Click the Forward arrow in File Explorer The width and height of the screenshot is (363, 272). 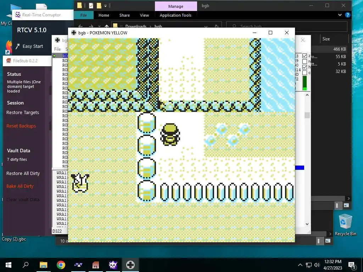point(91,26)
